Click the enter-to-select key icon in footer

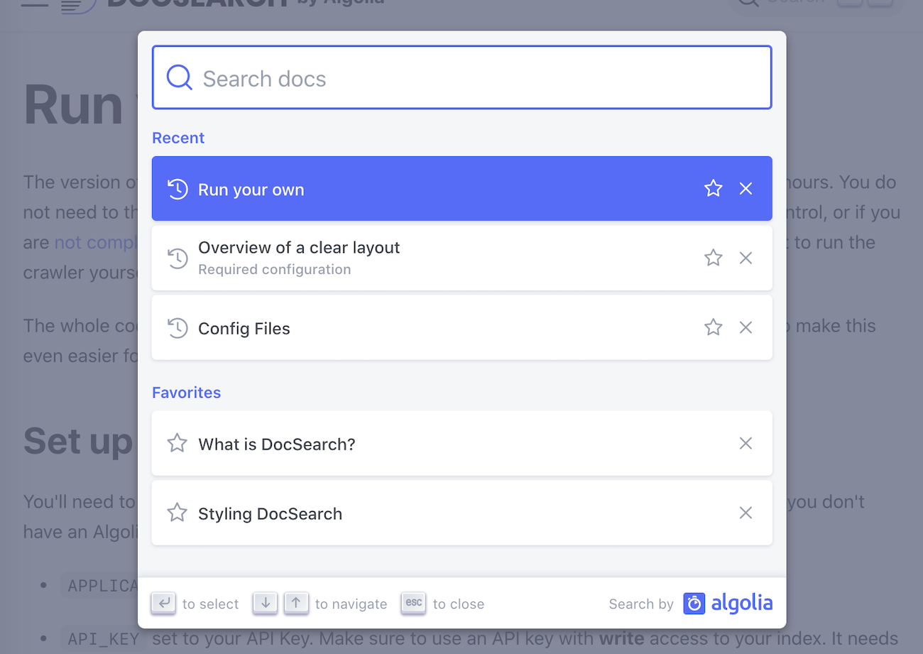point(163,603)
